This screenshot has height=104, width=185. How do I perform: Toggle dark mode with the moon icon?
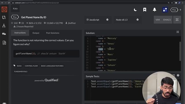135,10
